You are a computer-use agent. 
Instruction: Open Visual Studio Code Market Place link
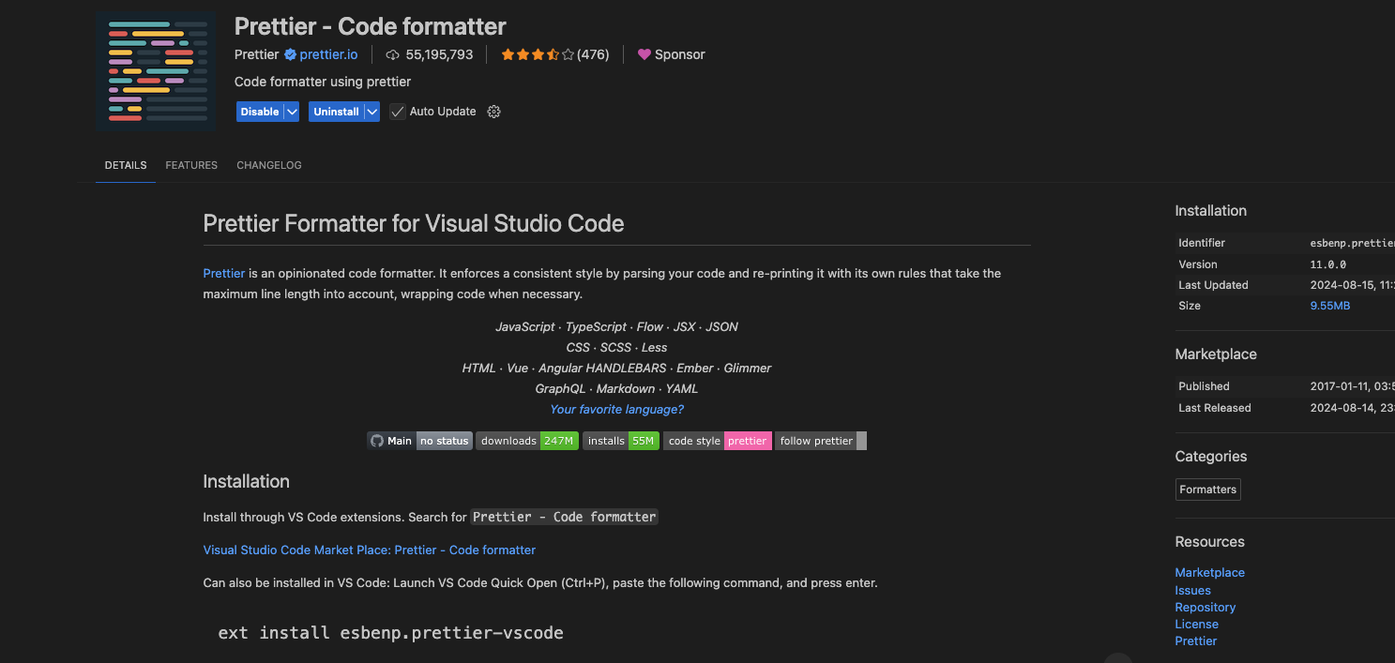(370, 550)
